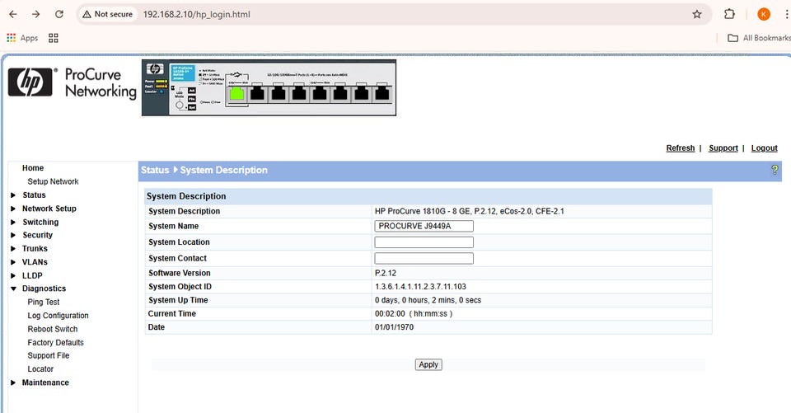Expand the VLANs section arrow

13,262
